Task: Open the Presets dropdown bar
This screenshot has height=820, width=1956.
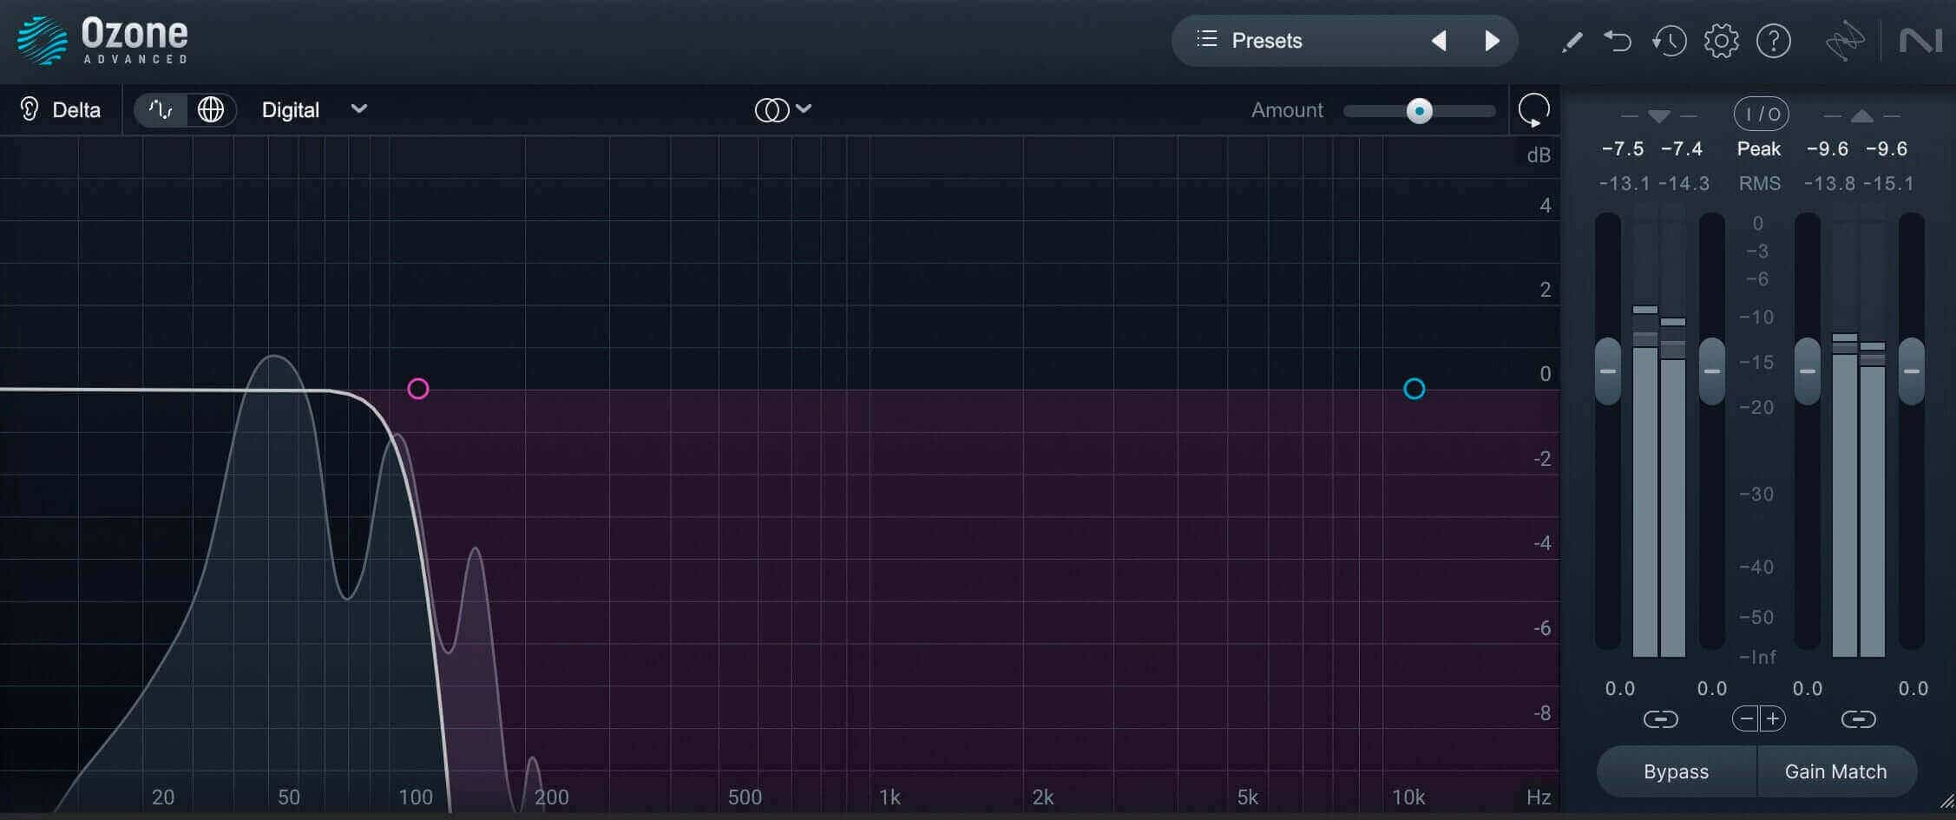Action: [x=1344, y=41]
